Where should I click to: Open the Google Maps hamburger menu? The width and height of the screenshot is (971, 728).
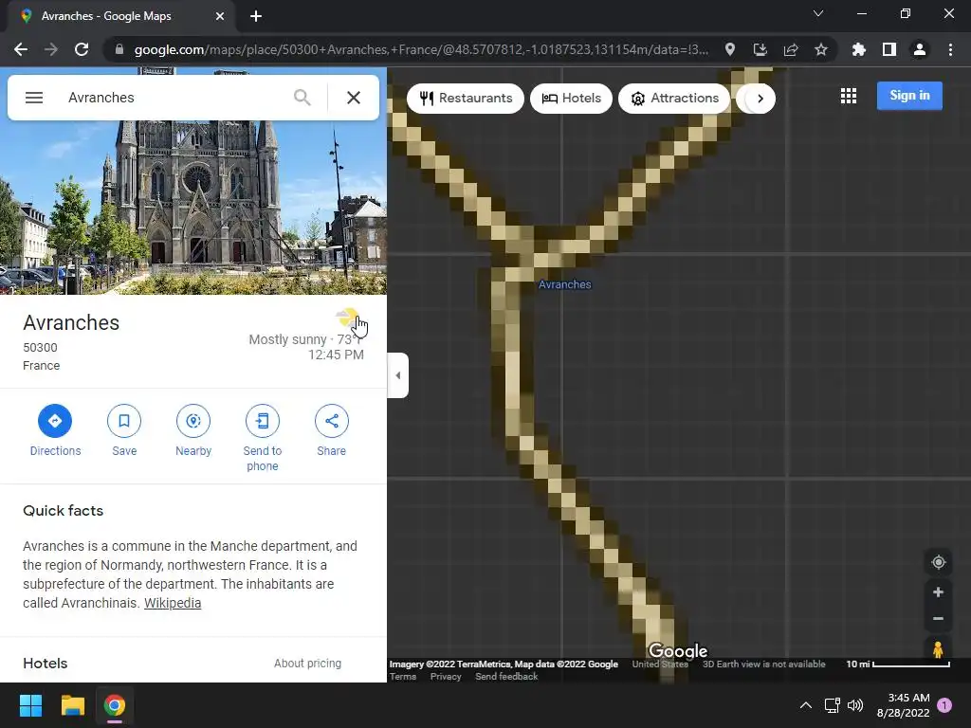coord(34,98)
